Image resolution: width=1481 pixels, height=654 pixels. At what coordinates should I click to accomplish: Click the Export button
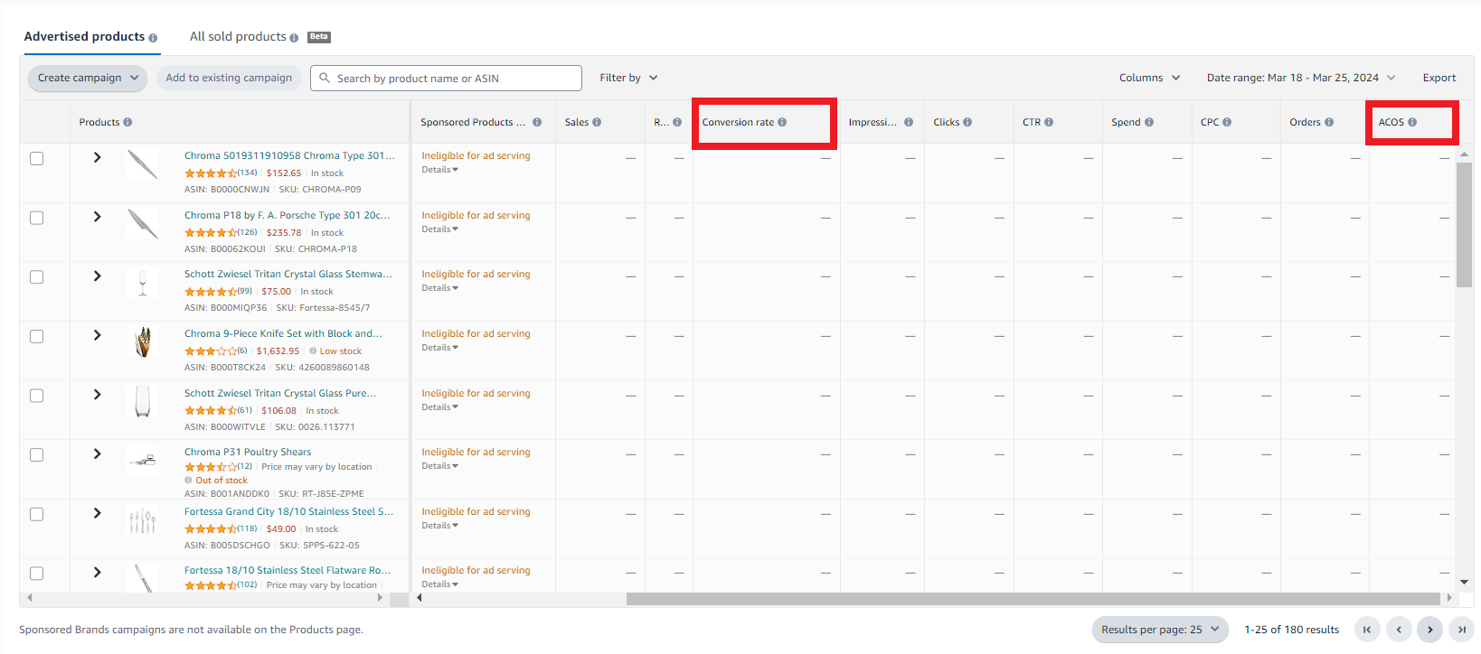tap(1439, 78)
